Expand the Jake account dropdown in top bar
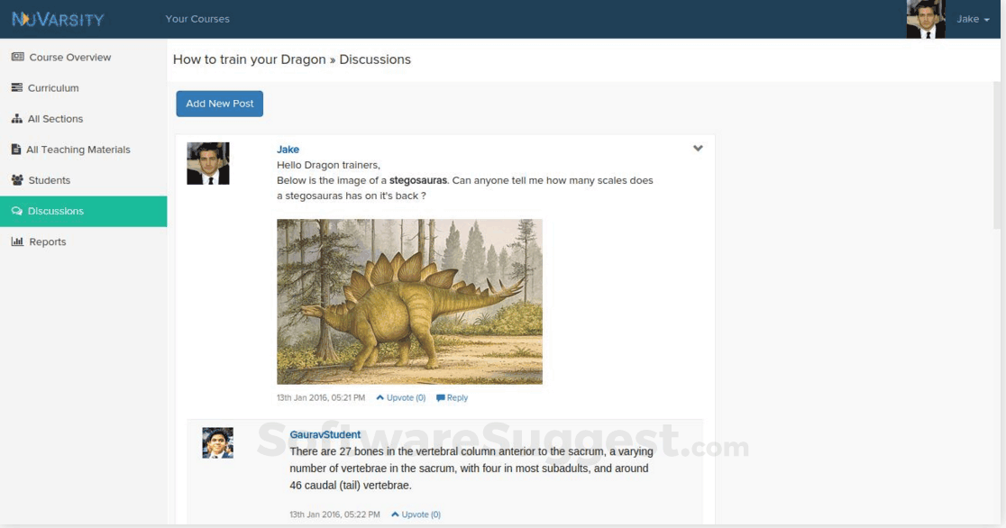This screenshot has width=1006, height=528. [x=969, y=18]
